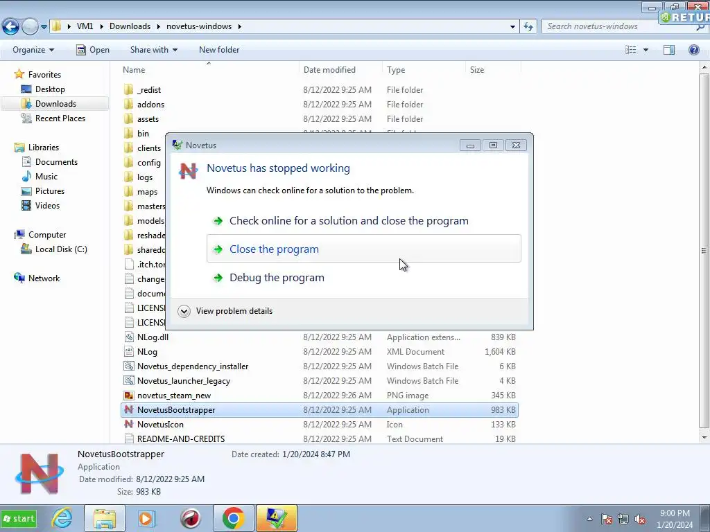Click the Change your view icon
710x532 pixels.
tap(631, 50)
